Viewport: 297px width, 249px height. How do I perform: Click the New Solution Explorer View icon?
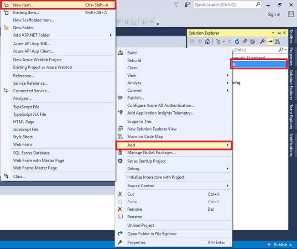(120, 129)
